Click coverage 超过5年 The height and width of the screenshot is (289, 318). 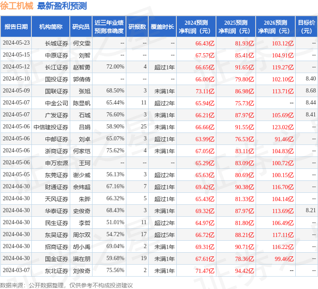click(x=164, y=235)
